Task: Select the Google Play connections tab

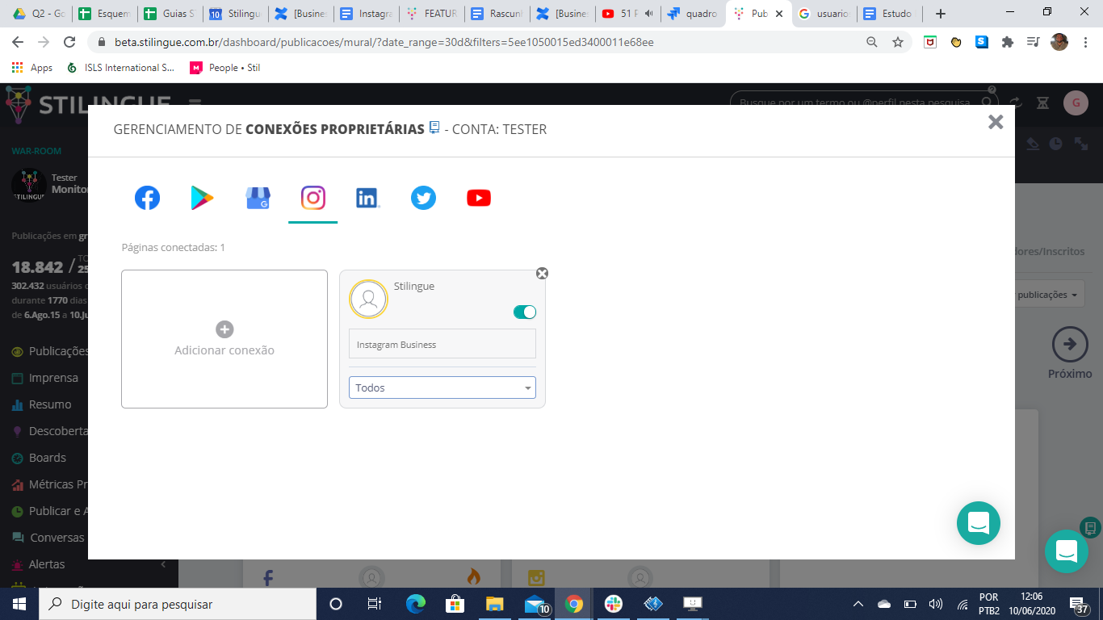Action: (202, 198)
